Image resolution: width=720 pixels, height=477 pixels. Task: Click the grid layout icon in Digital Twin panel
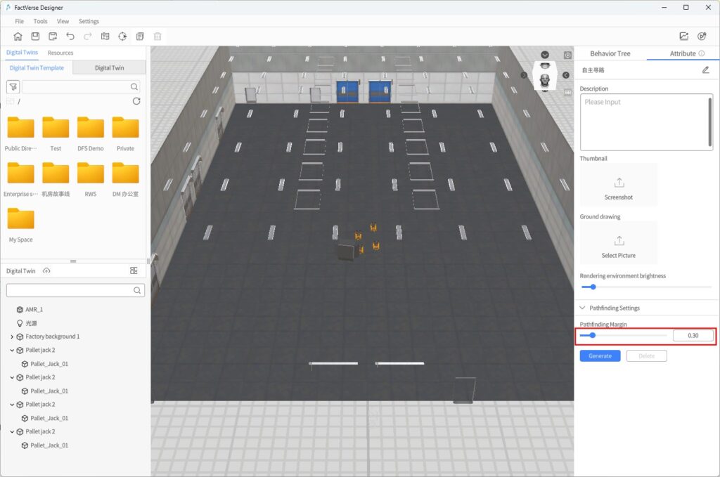click(x=134, y=271)
